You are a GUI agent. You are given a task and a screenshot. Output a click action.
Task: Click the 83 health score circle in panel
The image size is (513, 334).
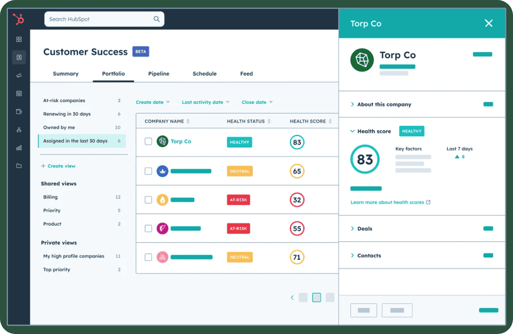click(x=365, y=159)
